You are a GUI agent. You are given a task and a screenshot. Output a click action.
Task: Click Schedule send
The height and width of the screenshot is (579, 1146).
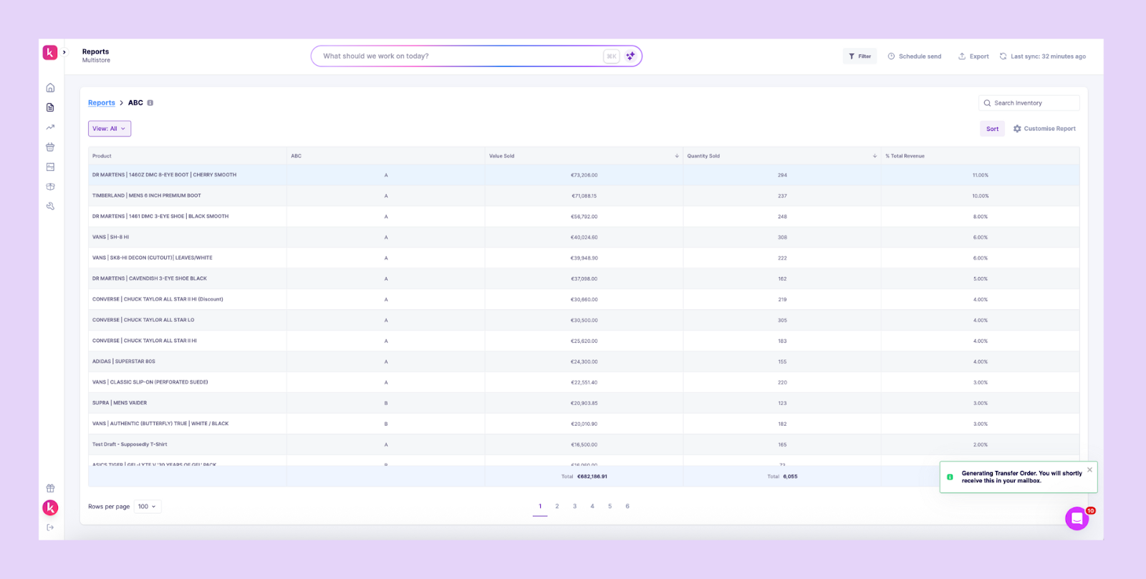coord(915,56)
